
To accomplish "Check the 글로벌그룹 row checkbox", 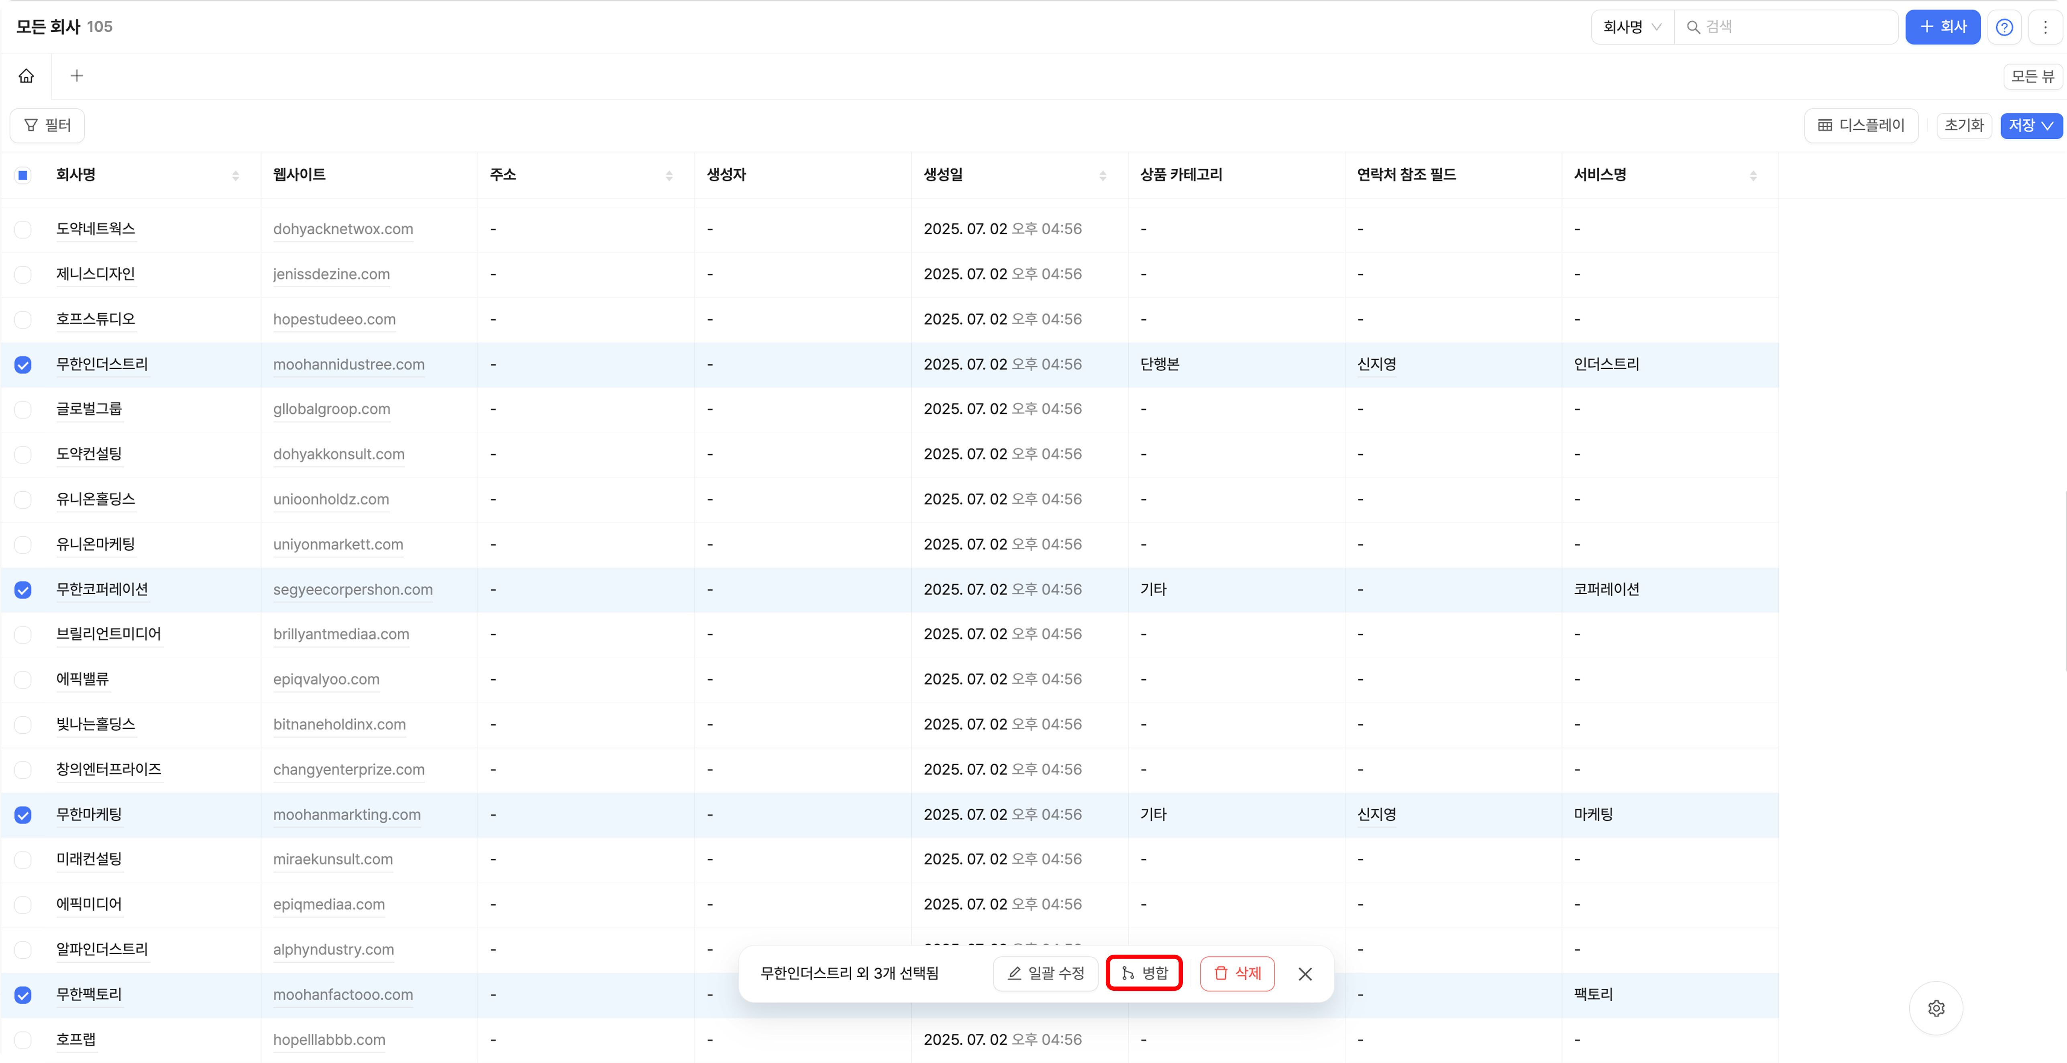I will tap(23, 410).
